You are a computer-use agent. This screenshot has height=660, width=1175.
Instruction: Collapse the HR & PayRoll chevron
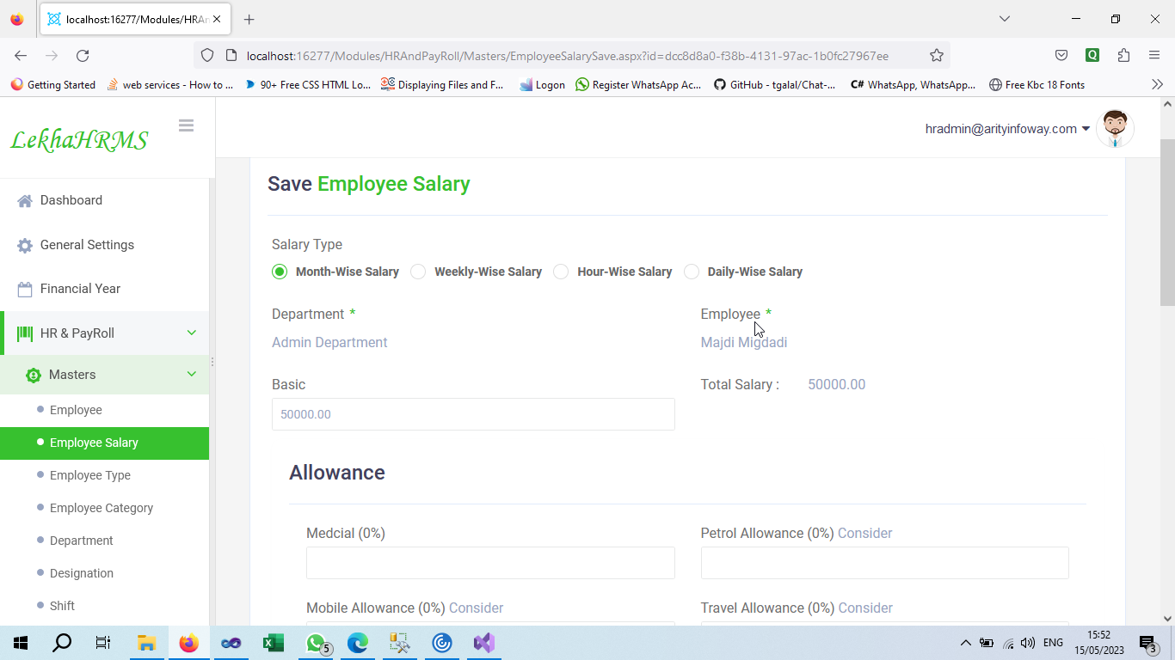click(x=192, y=333)
